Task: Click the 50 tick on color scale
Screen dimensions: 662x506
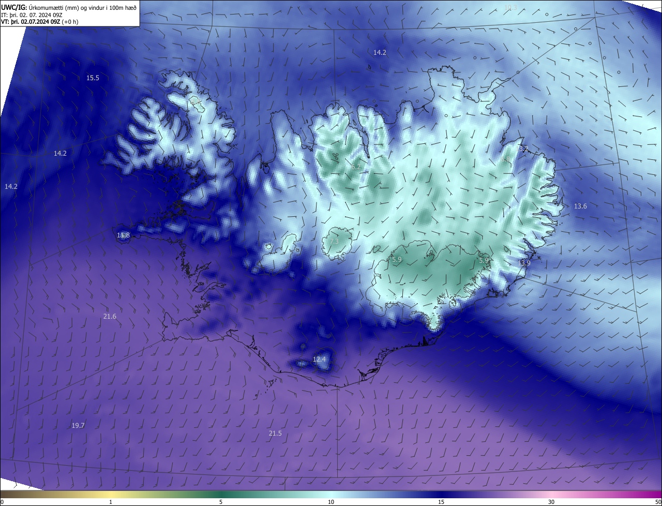Action: (x=658, y=502)
